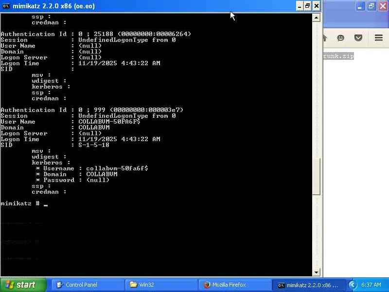Click console scrollbar up arrow
Image resolution: width=389 pixels, height=292 pixels.
[316, 18]
